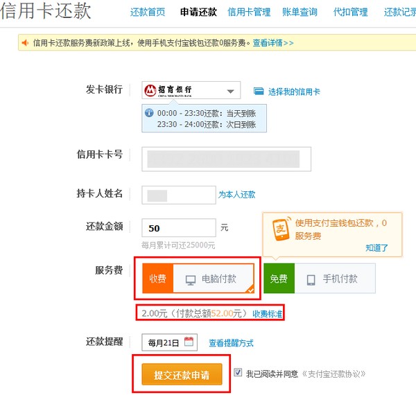Click the 信用卡还款 page heading
Screen dimensions: 416x395
45,11
